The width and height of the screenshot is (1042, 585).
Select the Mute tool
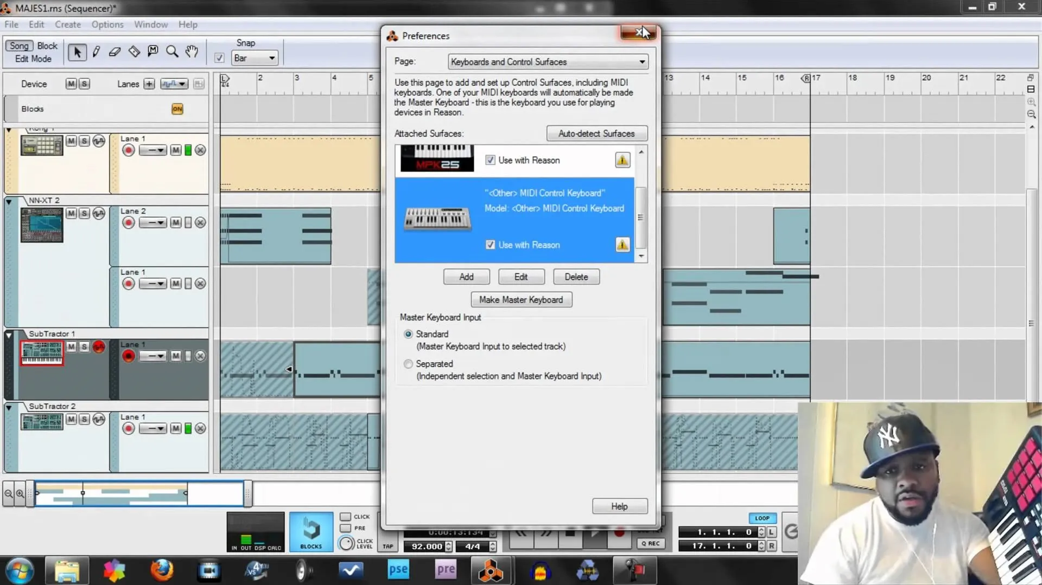(153, 52)
